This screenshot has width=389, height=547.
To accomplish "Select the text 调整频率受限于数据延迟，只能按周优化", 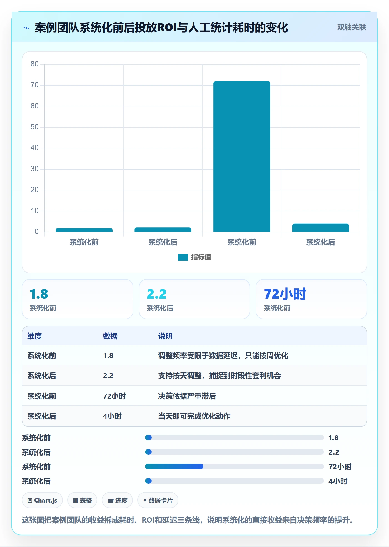I will click(x=223, y=355).
